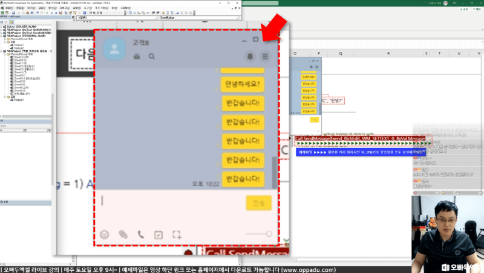
Task: Click the search magnifier in 고객B chat
Action: coord(152,56)
